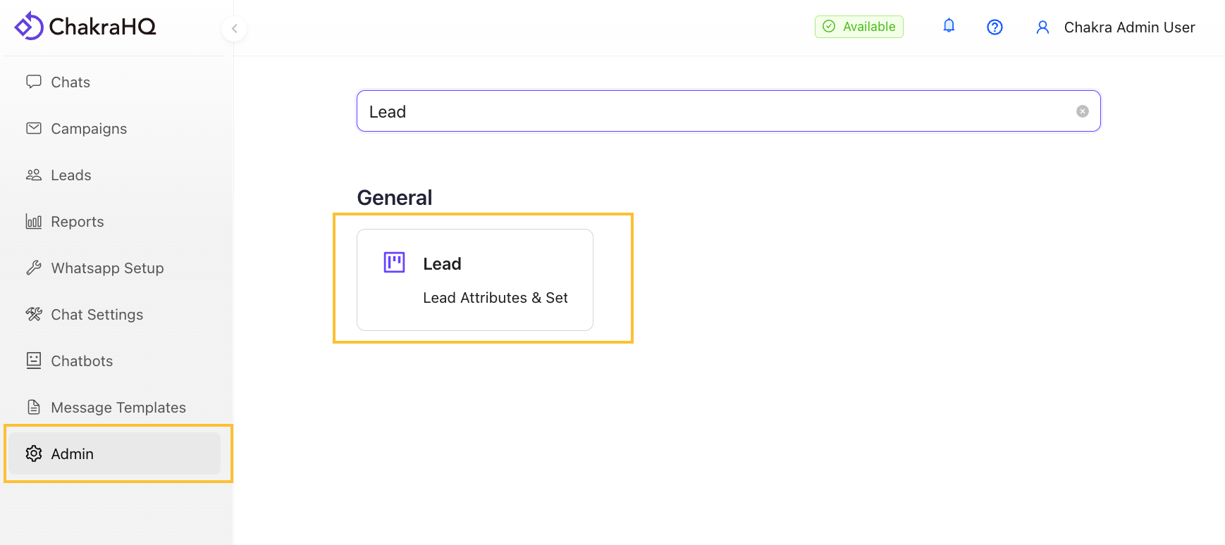Open Chatbots via the bot icon
This screenshot has height=545, width=1225.
pos(33,361)
